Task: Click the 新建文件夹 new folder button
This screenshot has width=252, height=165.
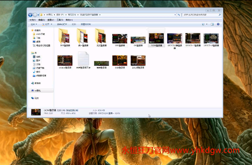Action: [x=85, y=24]
